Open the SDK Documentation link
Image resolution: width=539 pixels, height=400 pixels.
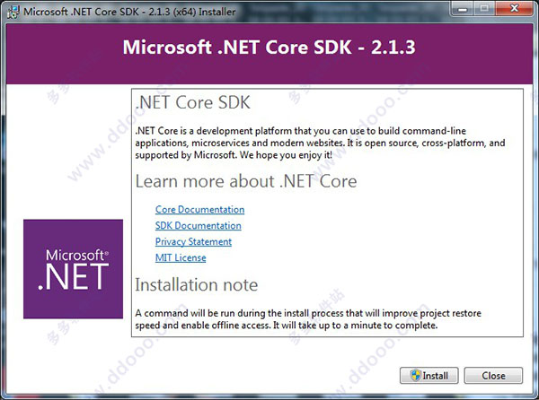click(x=198, y=226)
